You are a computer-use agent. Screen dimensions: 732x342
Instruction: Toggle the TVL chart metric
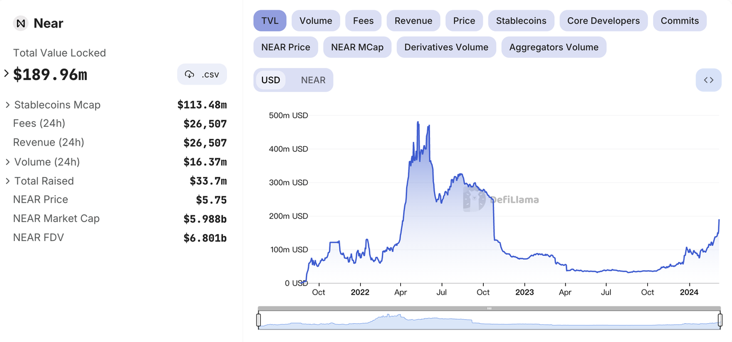click(270, 21)
